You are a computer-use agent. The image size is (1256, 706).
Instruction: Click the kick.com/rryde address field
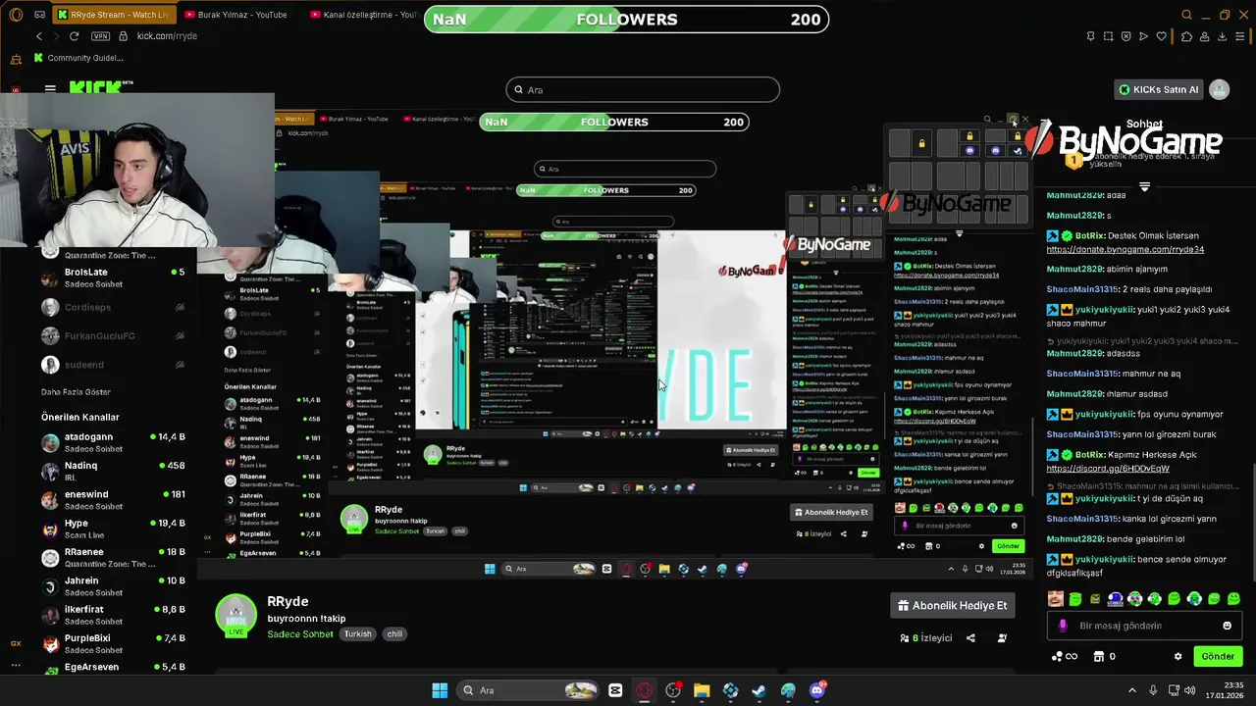(167, 36)
